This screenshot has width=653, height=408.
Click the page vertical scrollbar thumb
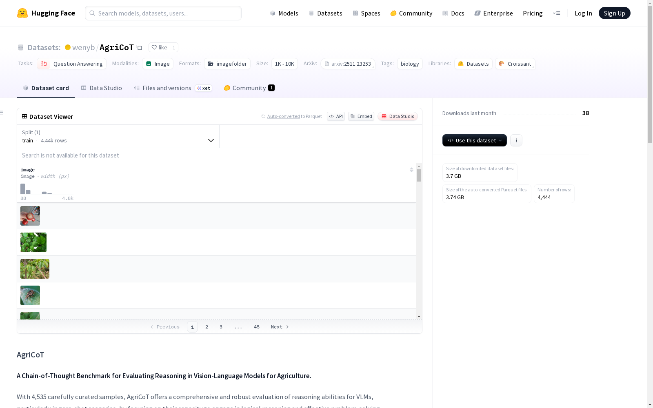pos(650,73)
